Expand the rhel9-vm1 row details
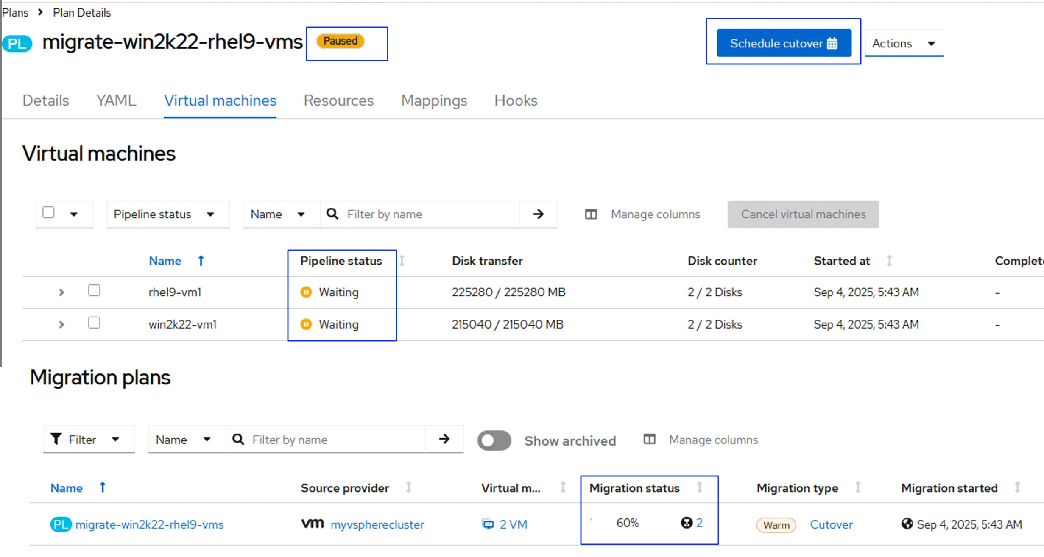Image resolution: width=1044 pixels, height=557 pixels. pos(61,292)
